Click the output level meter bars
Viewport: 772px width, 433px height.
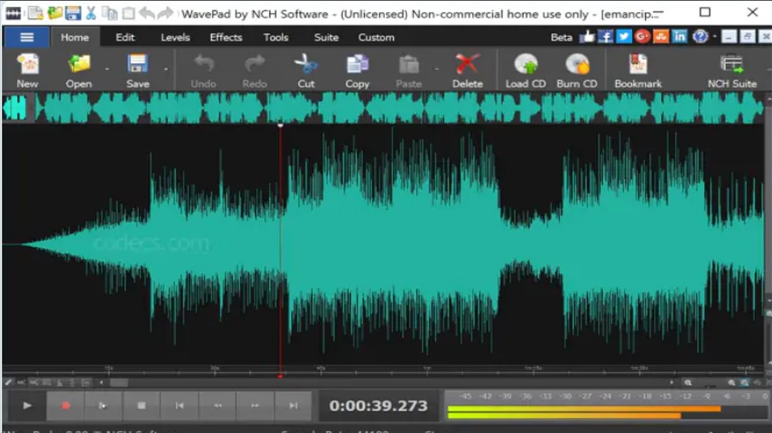pyautogui.click(x=584, y=413)
